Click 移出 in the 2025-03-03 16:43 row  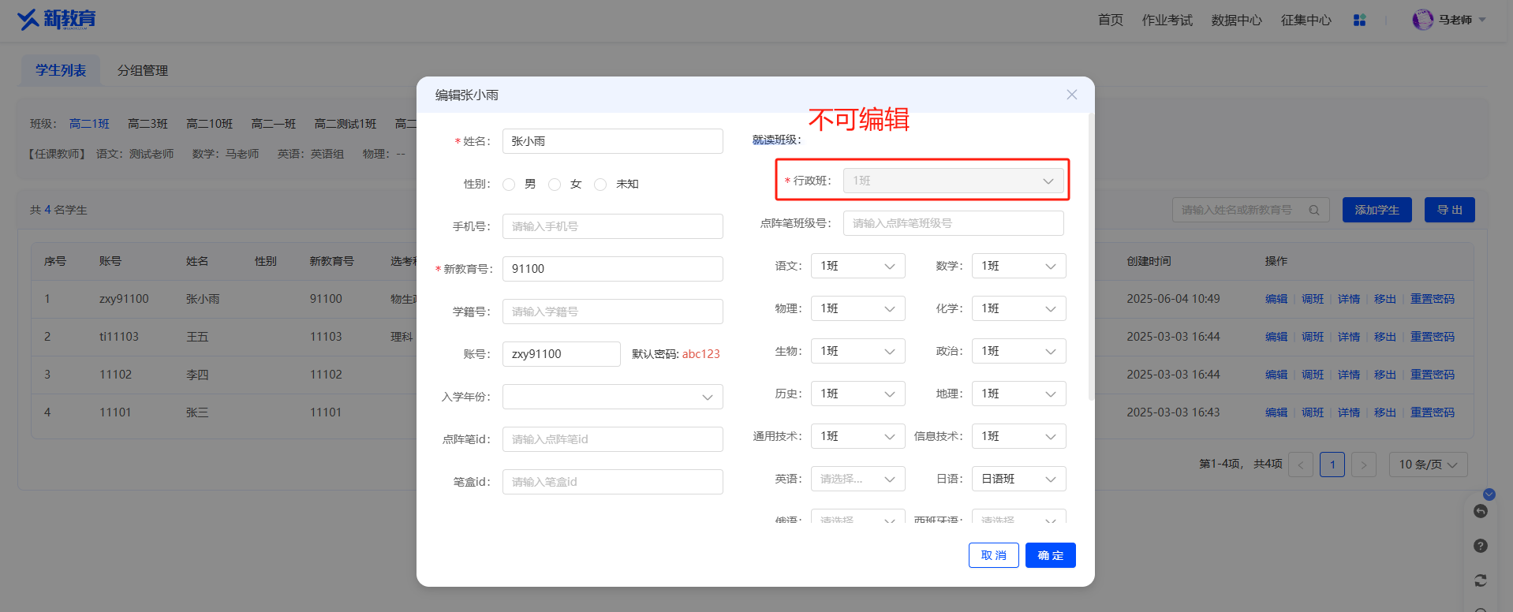(1385, 412)
